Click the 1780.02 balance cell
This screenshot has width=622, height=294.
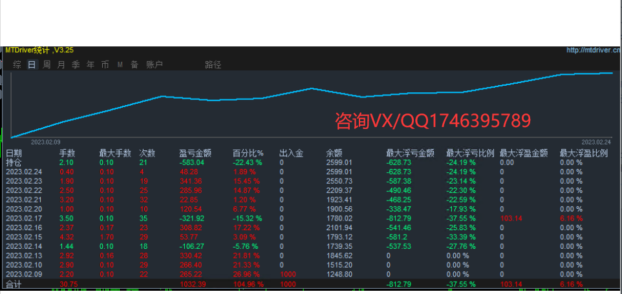339,218
